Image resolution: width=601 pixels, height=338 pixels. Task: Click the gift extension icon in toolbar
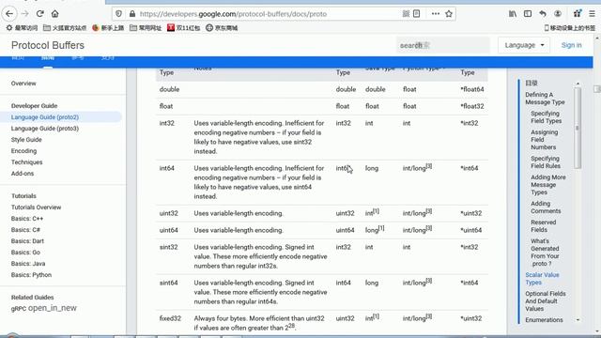tap(578, 14)
